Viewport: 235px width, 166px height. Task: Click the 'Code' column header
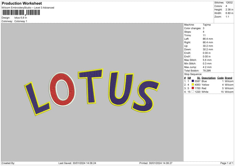(220, 78)
